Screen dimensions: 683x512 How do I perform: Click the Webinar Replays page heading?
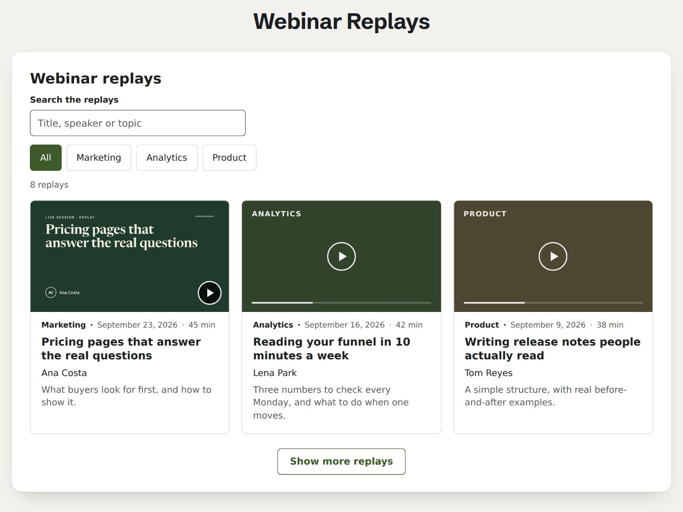coord(341,21)
